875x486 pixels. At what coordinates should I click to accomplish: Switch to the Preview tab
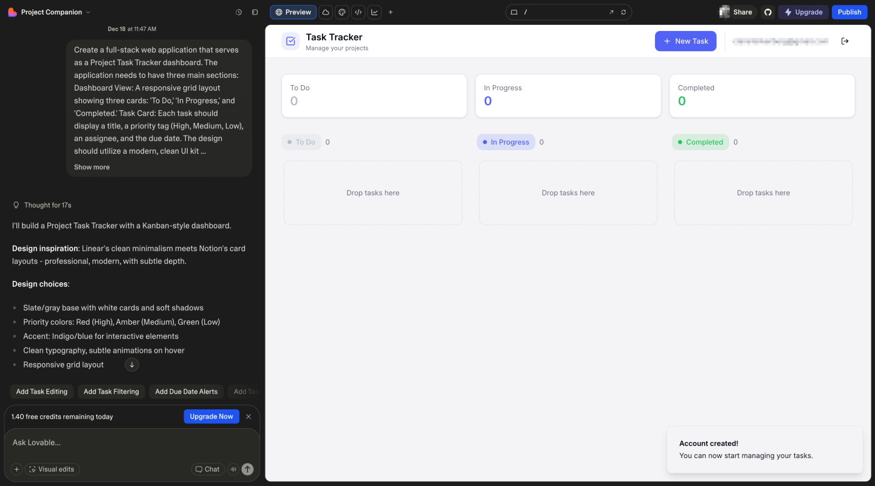[x=293, y=12]
